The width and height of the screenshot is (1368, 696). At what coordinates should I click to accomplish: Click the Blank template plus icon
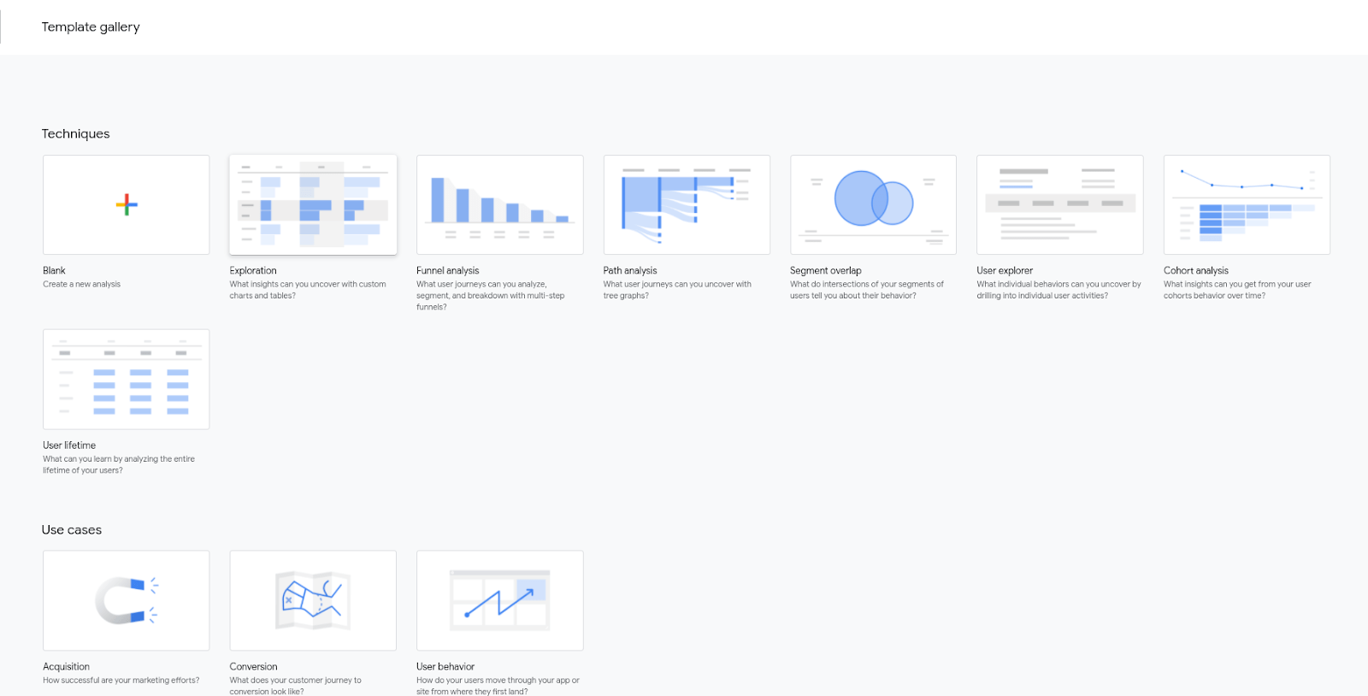pos(127,204)
